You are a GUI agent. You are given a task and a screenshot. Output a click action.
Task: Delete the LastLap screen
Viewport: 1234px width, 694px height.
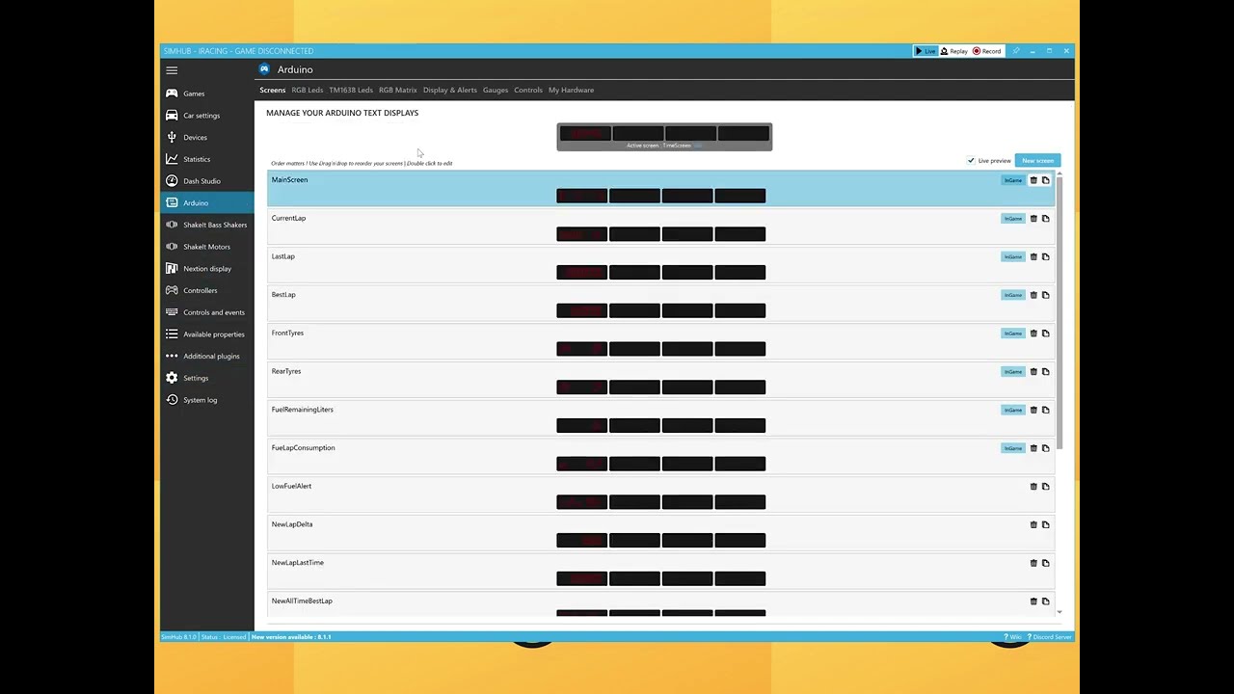1033,256
